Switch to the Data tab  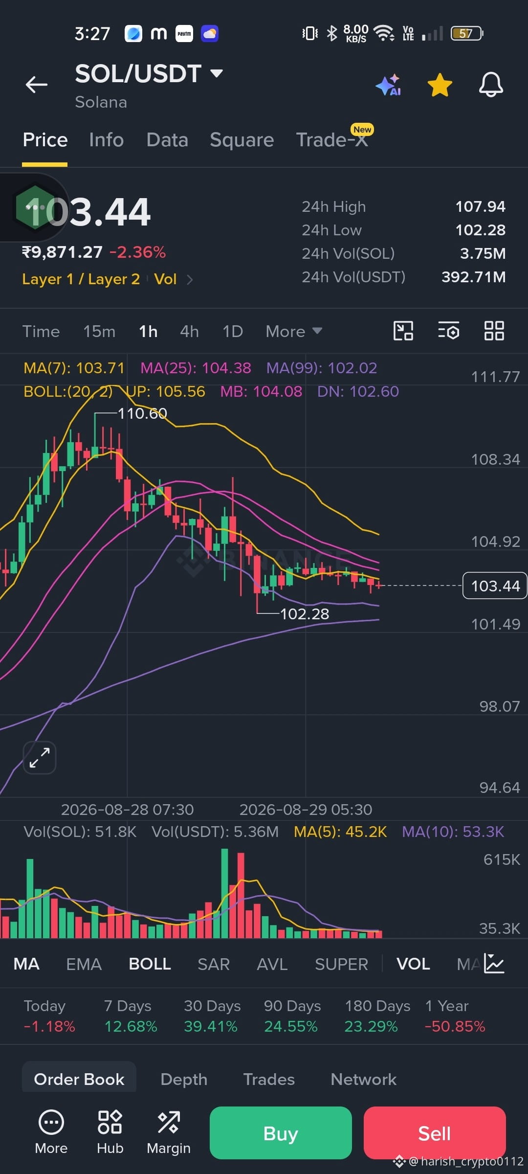pos(167,140)
